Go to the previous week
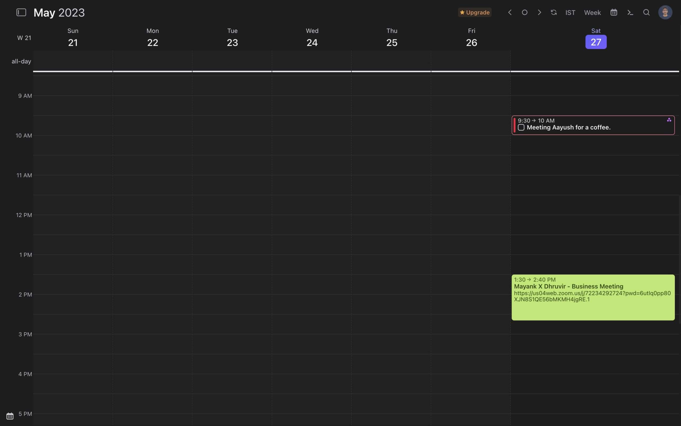Screen dimensions: 681x426 [510, 13]
